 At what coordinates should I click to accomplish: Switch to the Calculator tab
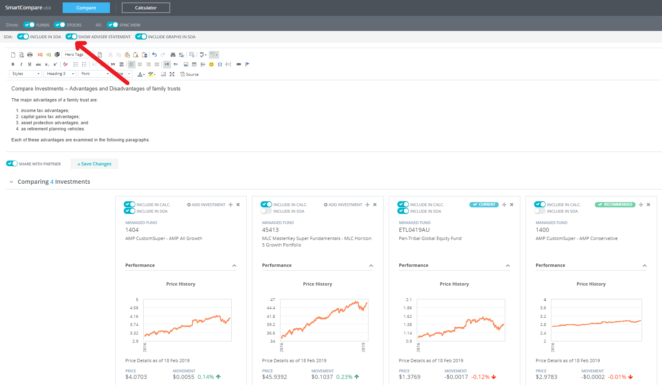pos(146,8)
